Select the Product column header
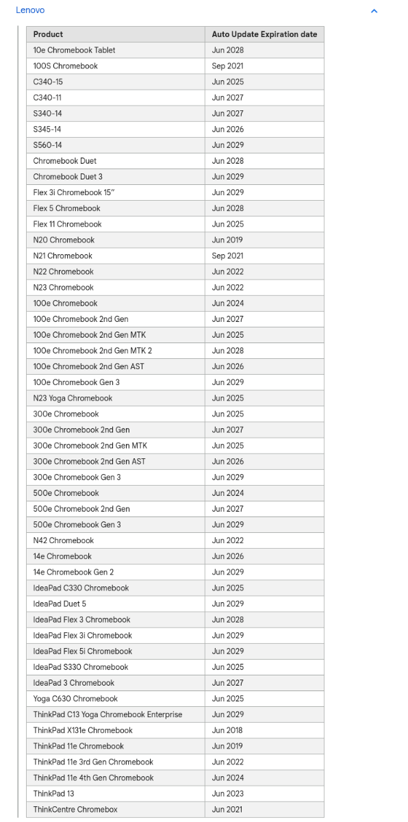The height and width of the screenshot is (822, 408). pos(115,34)
